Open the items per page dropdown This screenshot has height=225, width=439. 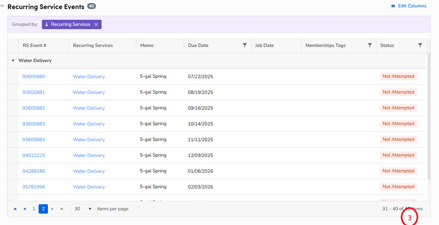coord(83,209)
